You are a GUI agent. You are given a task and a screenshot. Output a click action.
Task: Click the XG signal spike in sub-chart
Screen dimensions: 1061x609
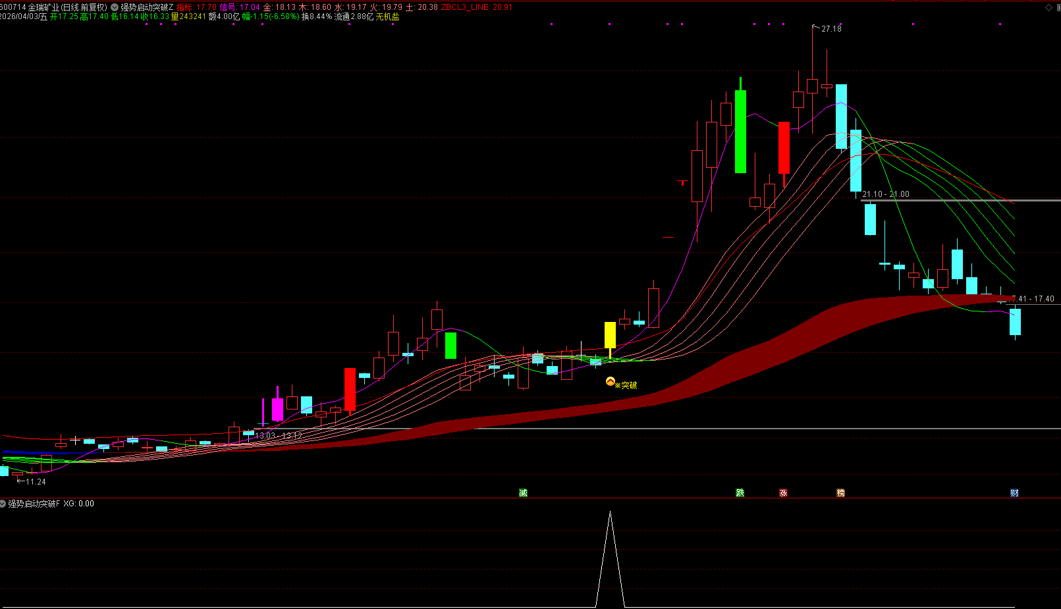(610, 558)
